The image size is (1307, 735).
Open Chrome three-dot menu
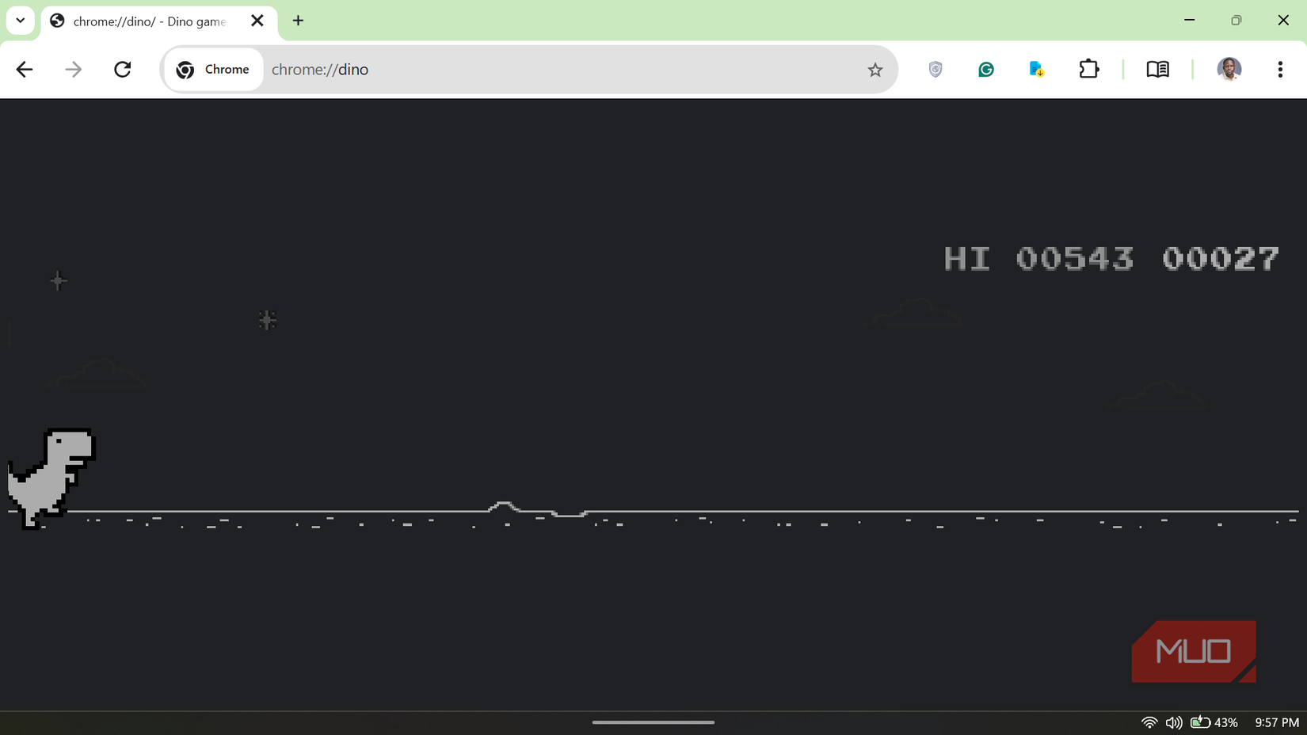coord(1280,70)
